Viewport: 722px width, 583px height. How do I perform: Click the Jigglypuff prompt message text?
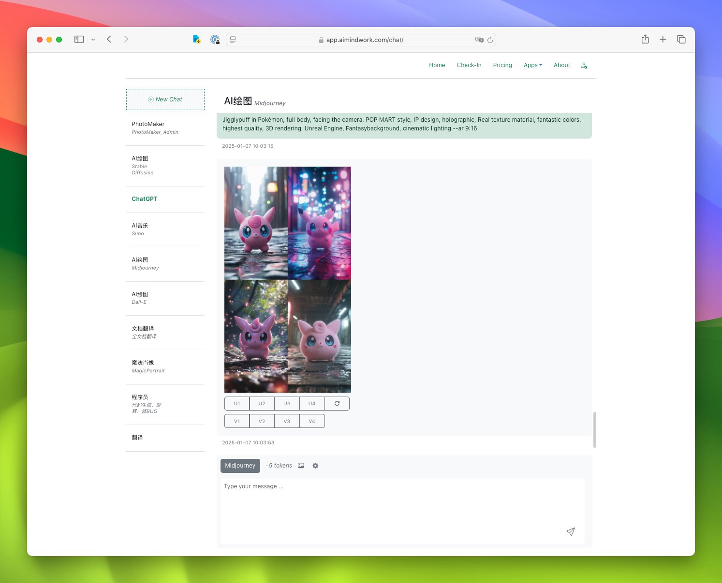[402, 124]
